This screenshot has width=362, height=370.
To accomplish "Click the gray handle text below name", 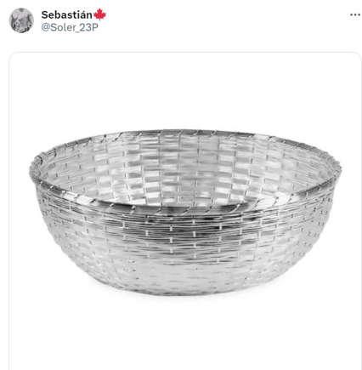I will click(70, 27).
